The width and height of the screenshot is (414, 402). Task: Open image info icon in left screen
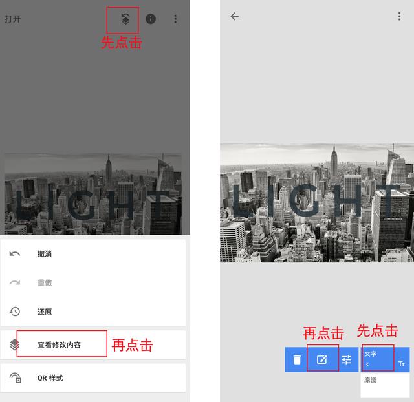click(151, 19)
